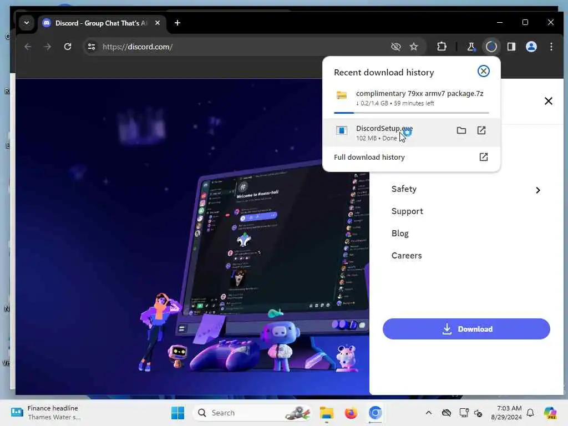Image resolution: width=568 pixels, height=426 pixels.
Task: Go forward to next page
Action: click(x=48, y=47)
